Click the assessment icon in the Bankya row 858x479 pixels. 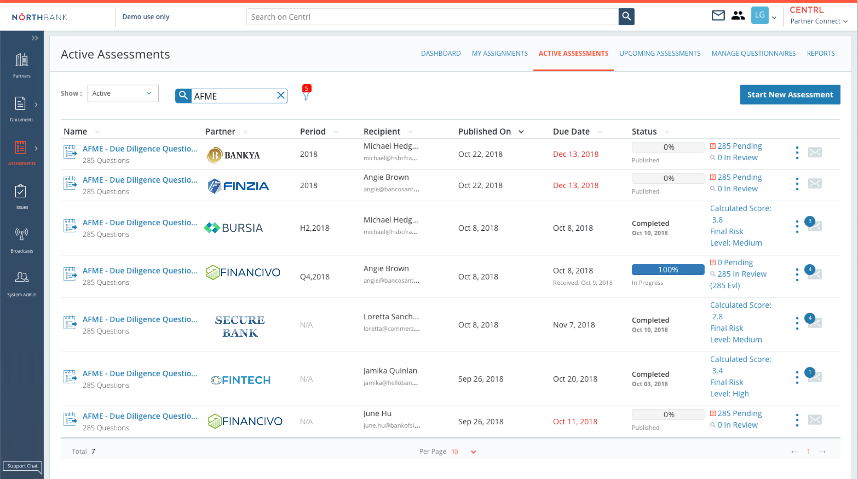pyautogui.click(x=70, y=152)
